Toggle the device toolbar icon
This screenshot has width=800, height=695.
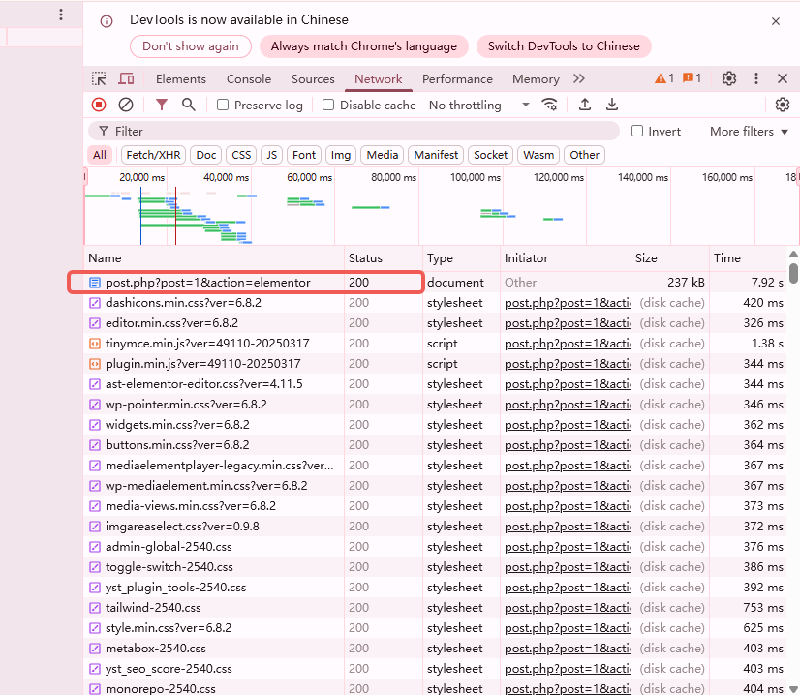(x=126, y=78)
